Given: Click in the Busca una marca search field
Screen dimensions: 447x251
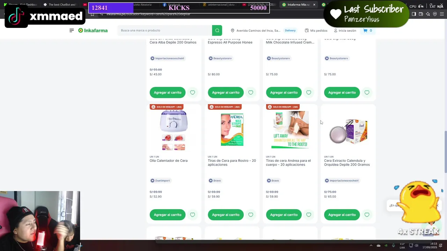Looking at the screenshot, I should (164, 30).
